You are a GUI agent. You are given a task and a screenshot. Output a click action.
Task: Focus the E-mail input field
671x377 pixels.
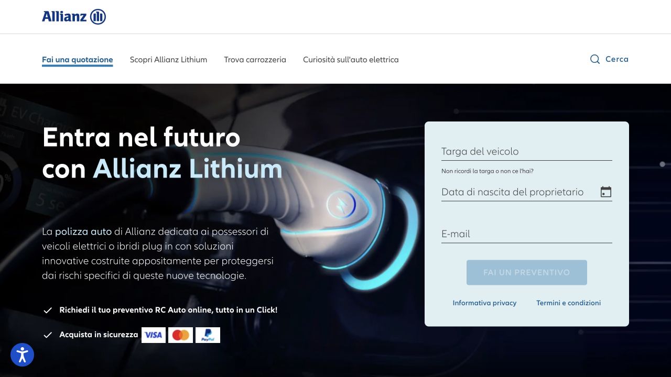click(526, 234)
